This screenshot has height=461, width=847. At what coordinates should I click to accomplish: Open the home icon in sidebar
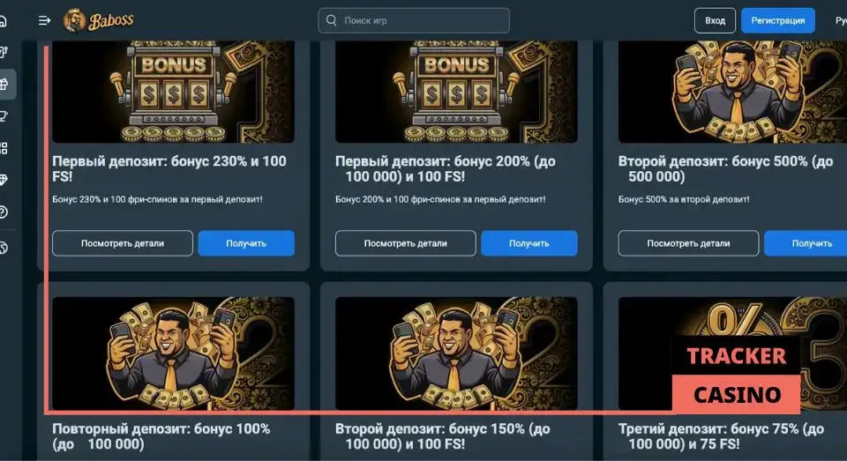coord(4,21)
